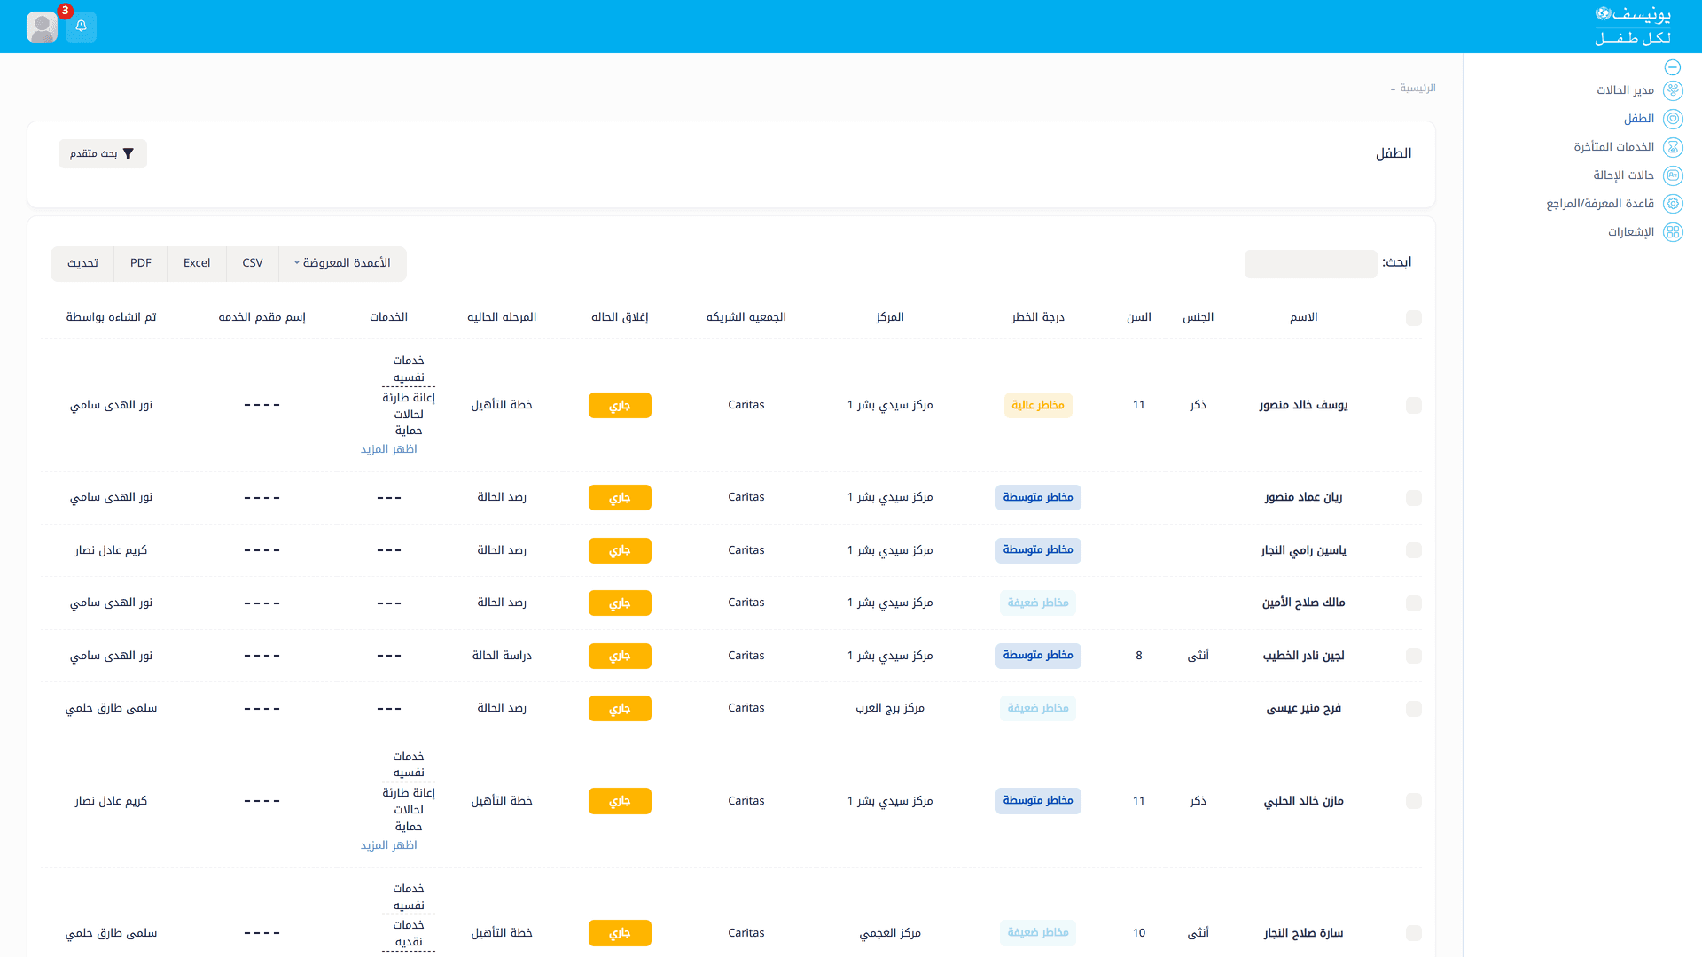Check the row for لجين نادر الخطيب

pyautogui.click(x=1414, y=656)
